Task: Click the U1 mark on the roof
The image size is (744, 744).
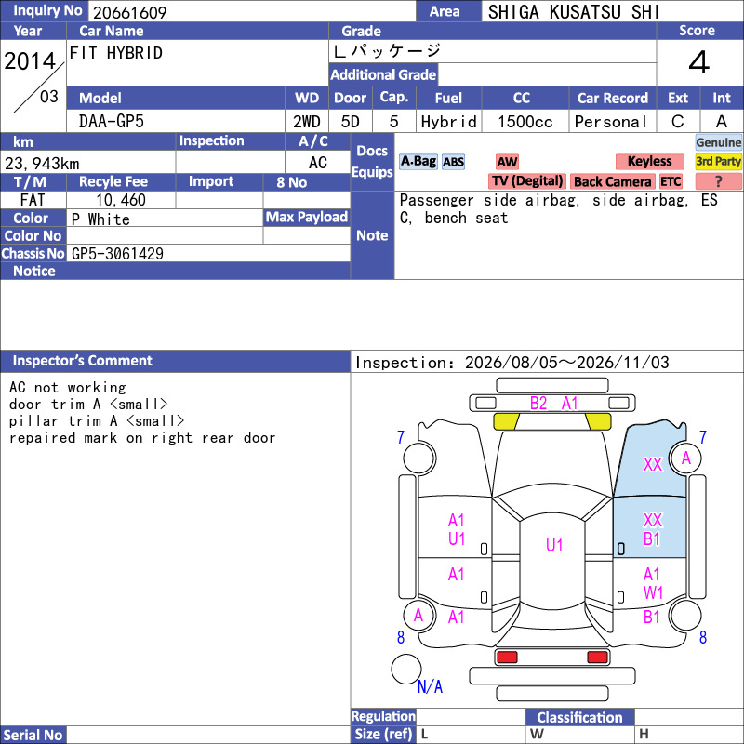Action: (x=554, y=545)
